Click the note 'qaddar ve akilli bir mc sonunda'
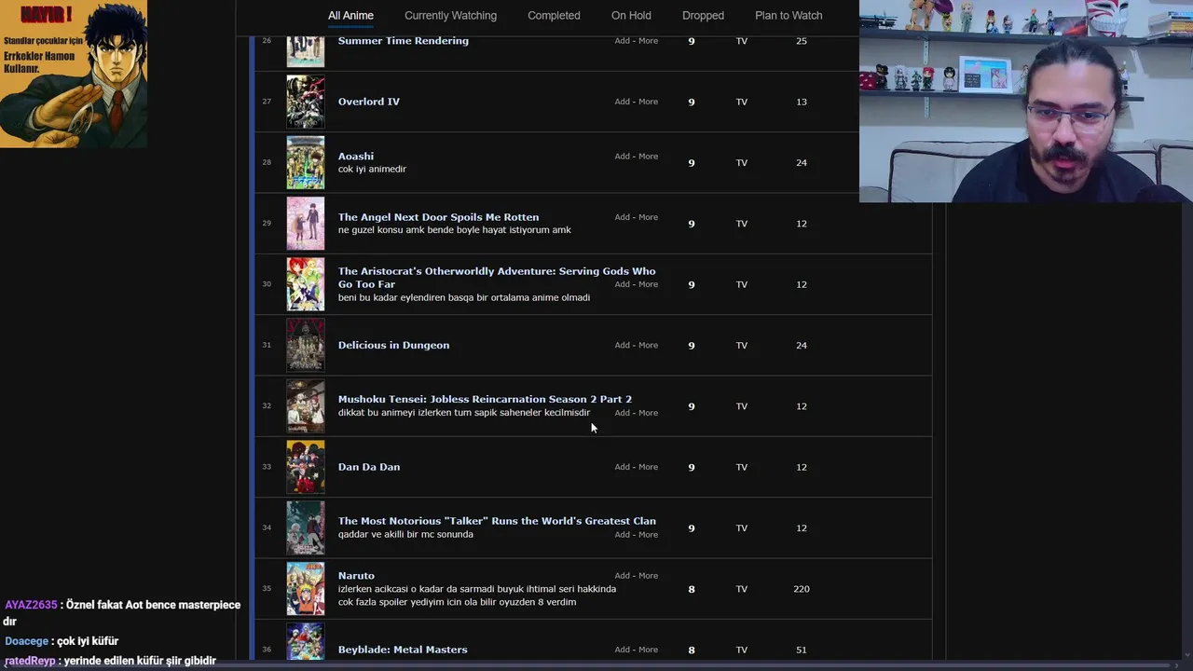1193x671 pixels. point(405,535)
